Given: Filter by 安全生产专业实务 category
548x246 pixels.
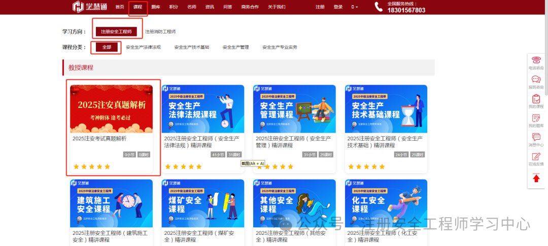Looking at the screenshot, I should click(x=280, y=47).
